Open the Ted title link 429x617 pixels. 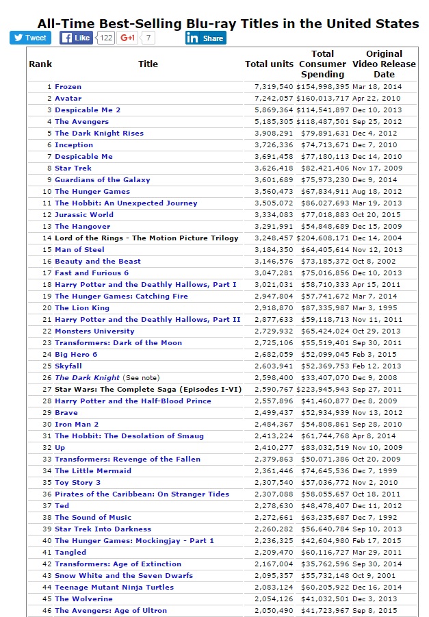[62, 505]
